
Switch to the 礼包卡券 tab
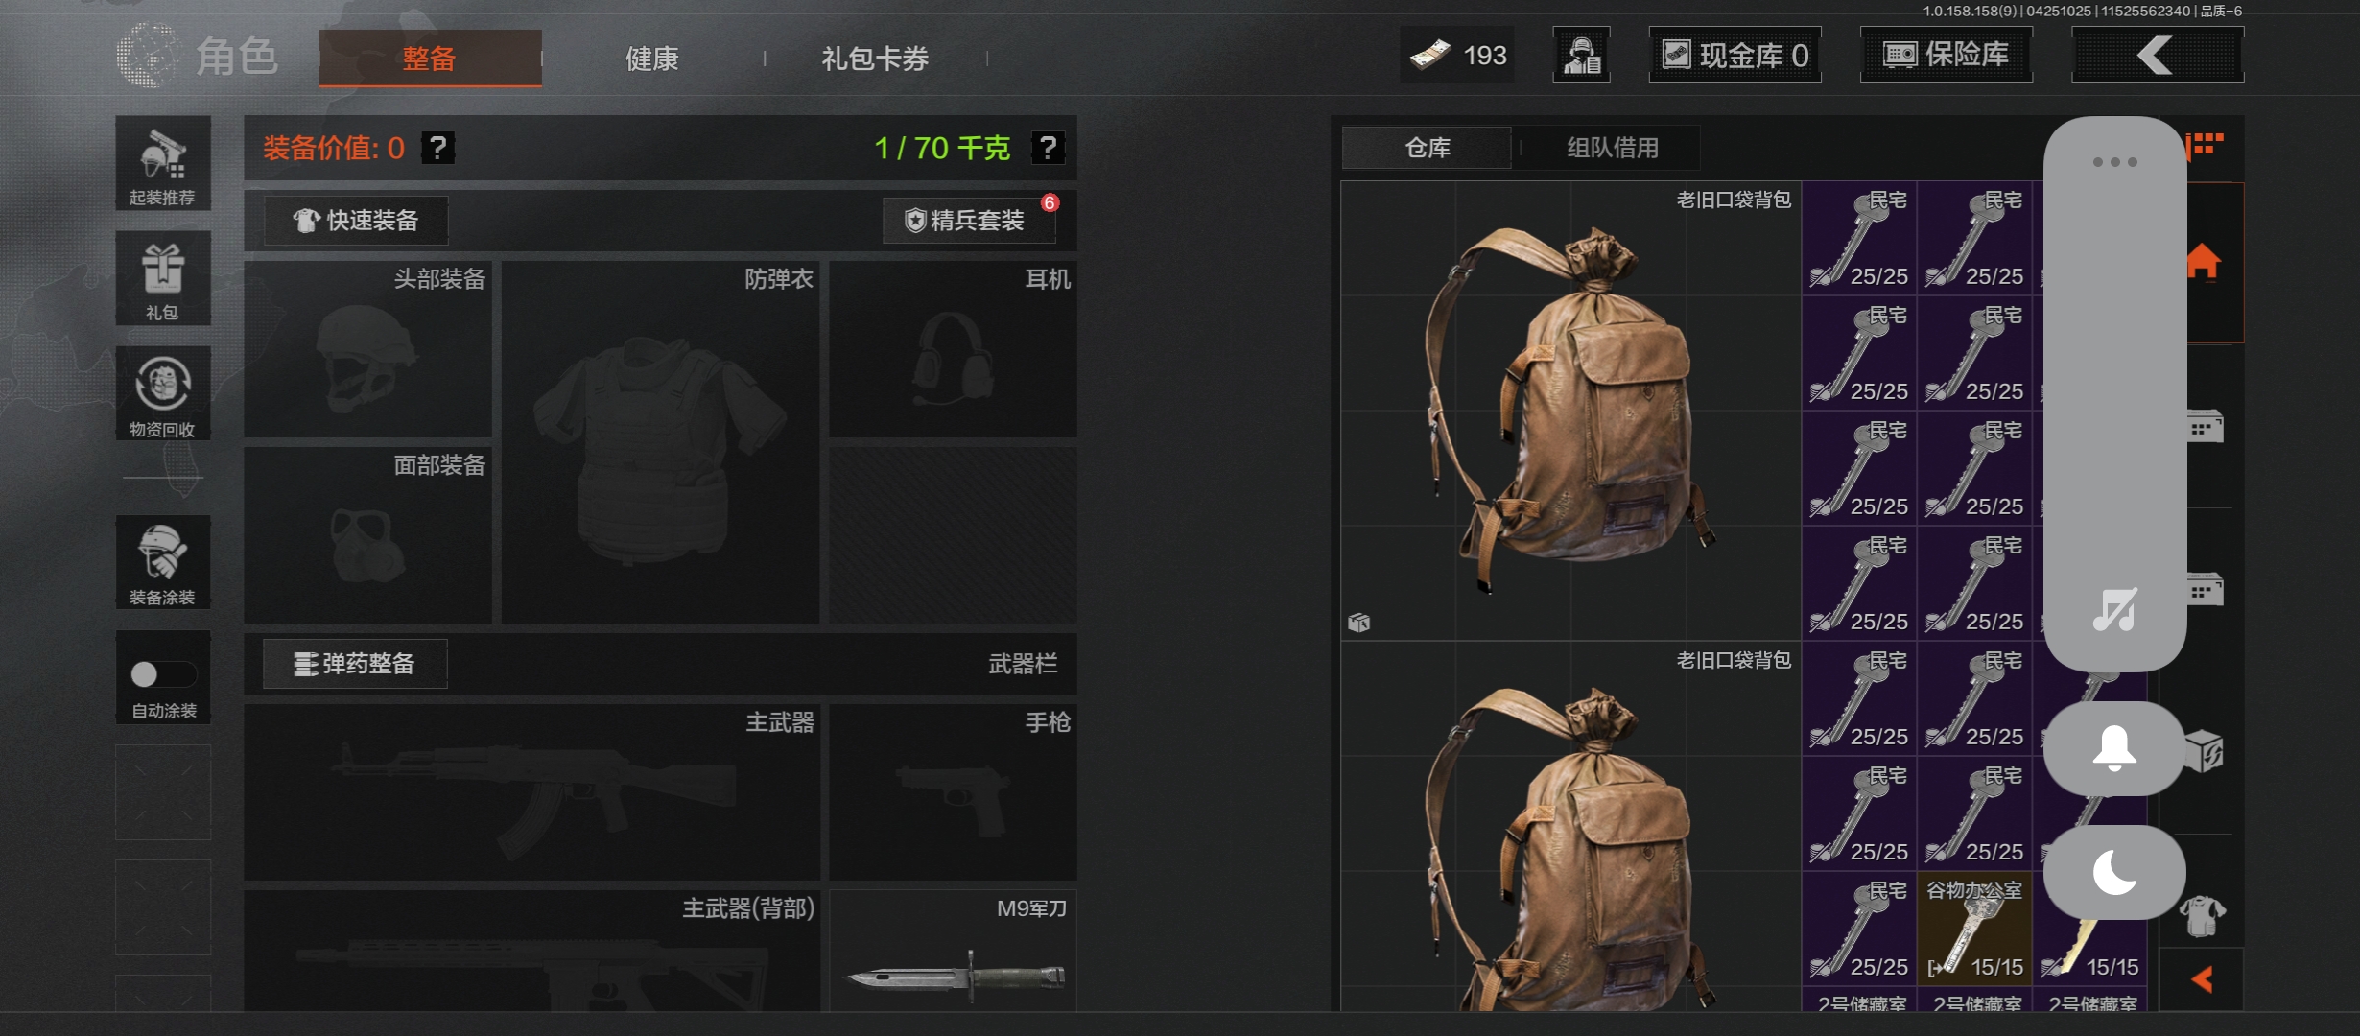click(875, 59)
